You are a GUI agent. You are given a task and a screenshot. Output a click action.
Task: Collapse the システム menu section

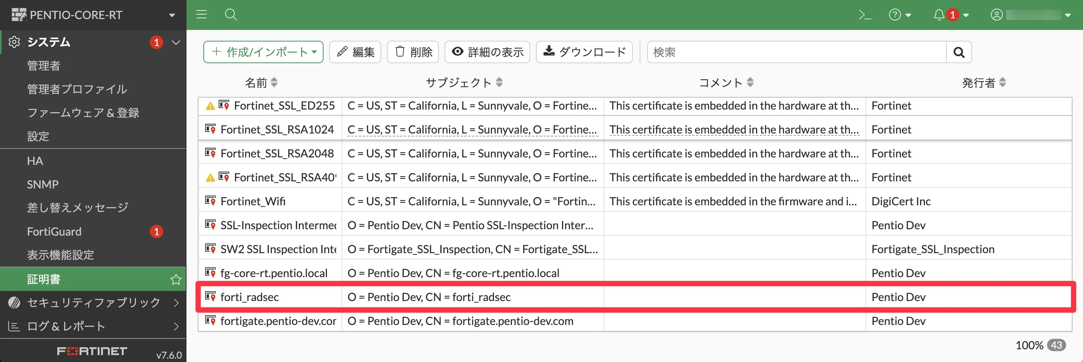(176, 42)
